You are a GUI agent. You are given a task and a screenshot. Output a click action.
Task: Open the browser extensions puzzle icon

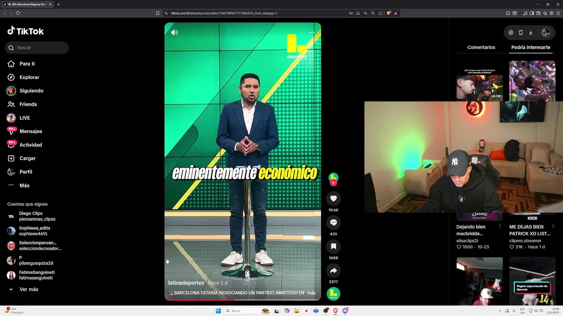[x=508, y=13]
